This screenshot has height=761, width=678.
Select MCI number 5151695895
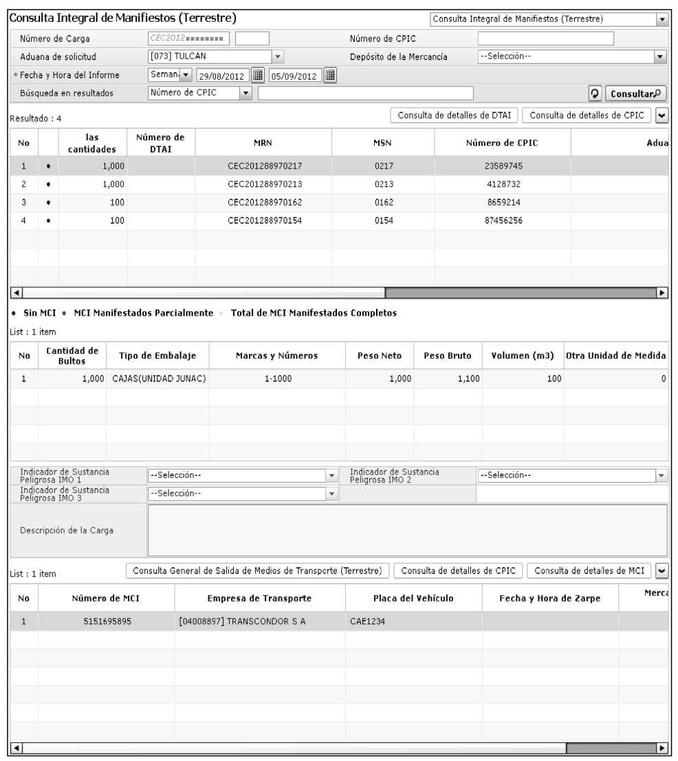point(107,621)
